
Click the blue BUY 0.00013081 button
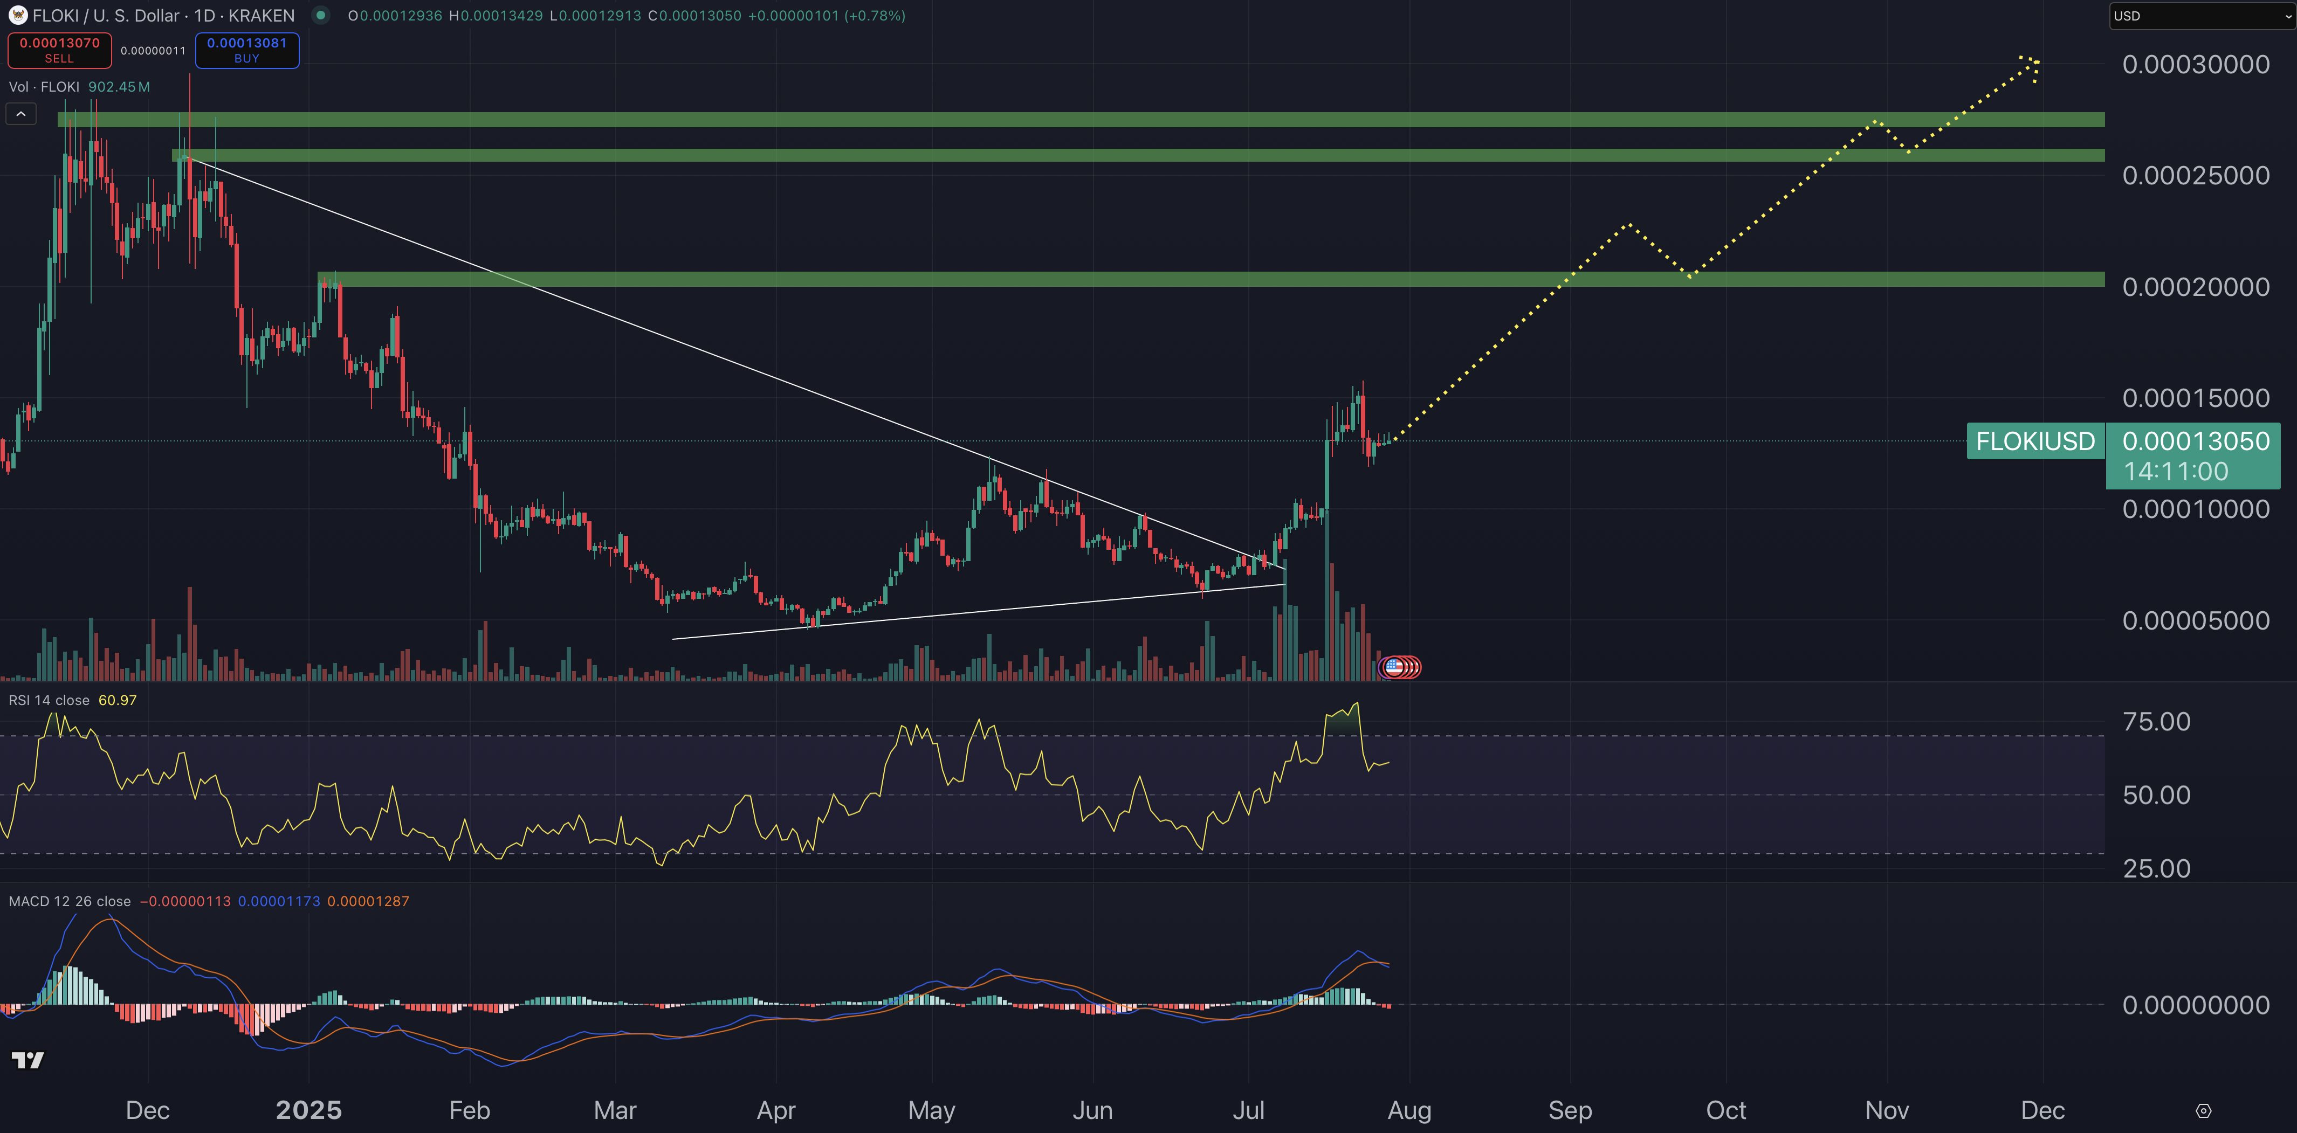click(247, 50)
